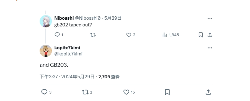
Task: Share Nibosshi's tweet via share icon
Action: tap(210, 35)
